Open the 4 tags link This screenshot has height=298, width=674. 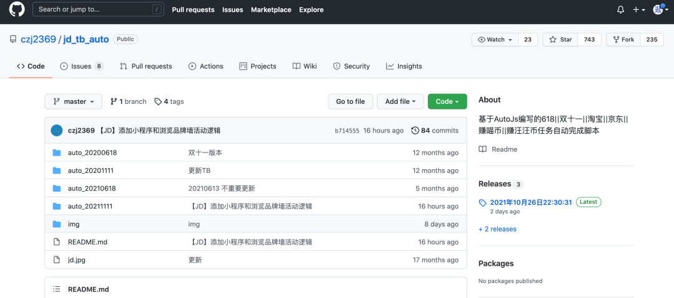coord(169,101)
